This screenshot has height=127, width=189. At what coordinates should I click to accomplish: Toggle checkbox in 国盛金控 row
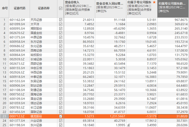coord(61,33)
